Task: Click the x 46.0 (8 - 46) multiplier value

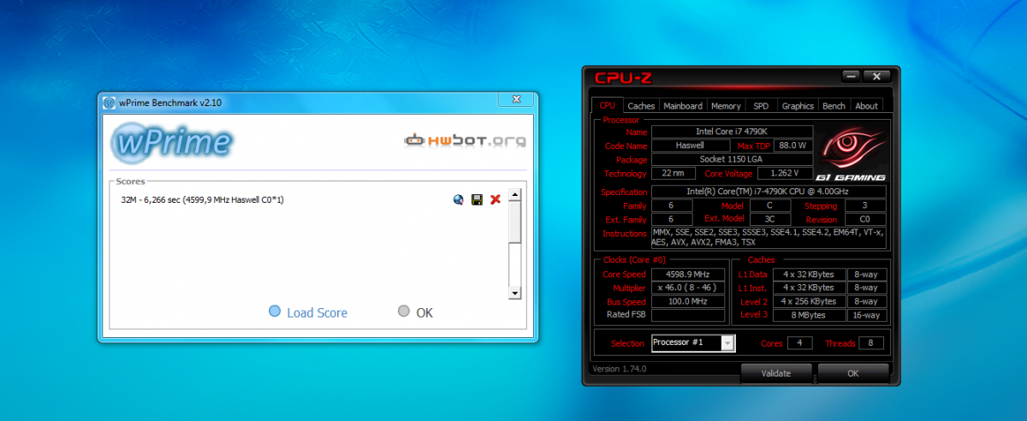Action: click(686, 288)
